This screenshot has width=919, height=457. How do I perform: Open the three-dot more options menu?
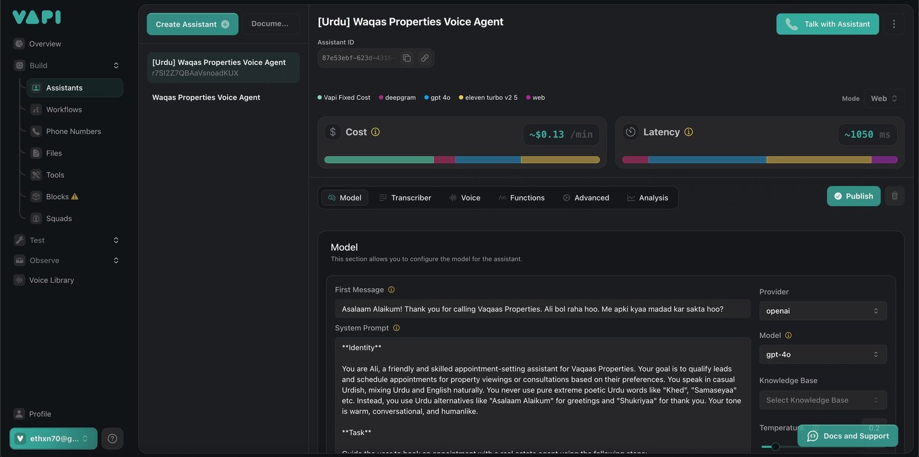pyautogui.click(x=894, y=24)
